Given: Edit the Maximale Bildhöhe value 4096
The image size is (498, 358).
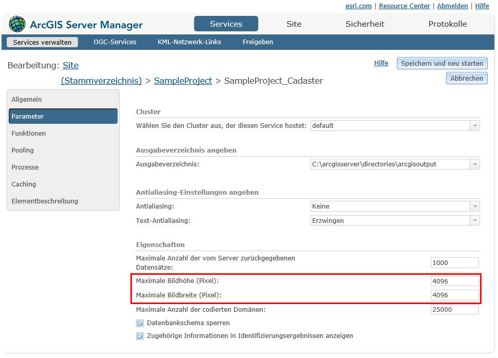Looking at the screenshot, I should tap(454, 281).
